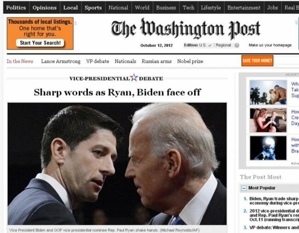Open the Ryan and Biden debate photo

tap(117, 164)
